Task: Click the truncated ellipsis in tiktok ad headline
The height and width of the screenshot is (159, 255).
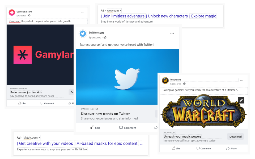Action: tap(141, 143)
